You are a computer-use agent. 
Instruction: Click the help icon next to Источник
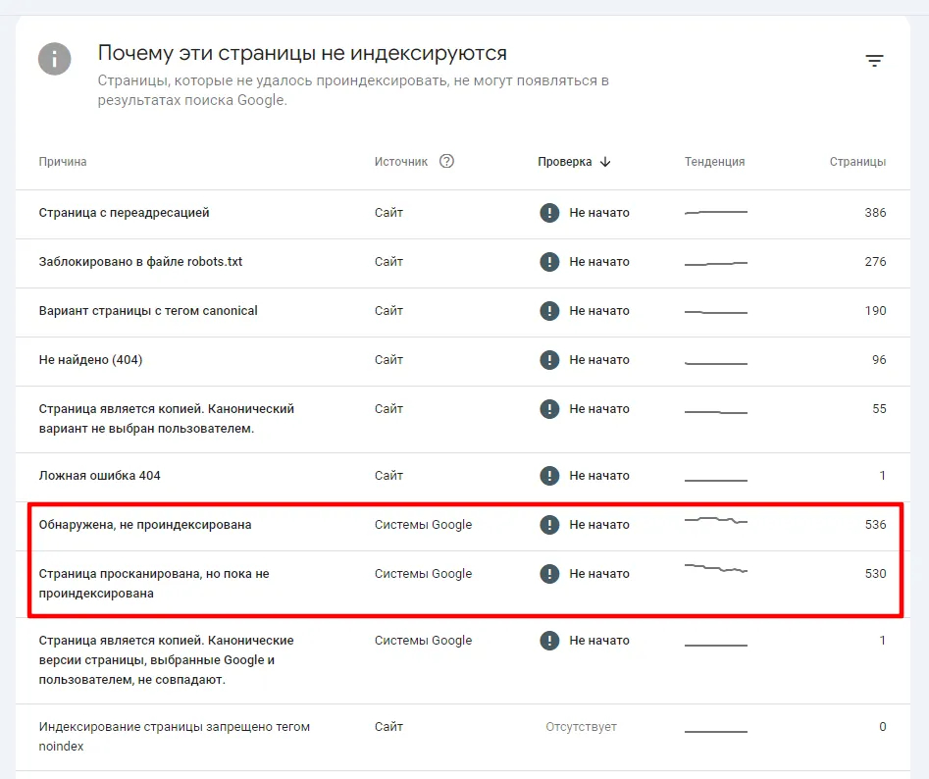click(446, 161)
